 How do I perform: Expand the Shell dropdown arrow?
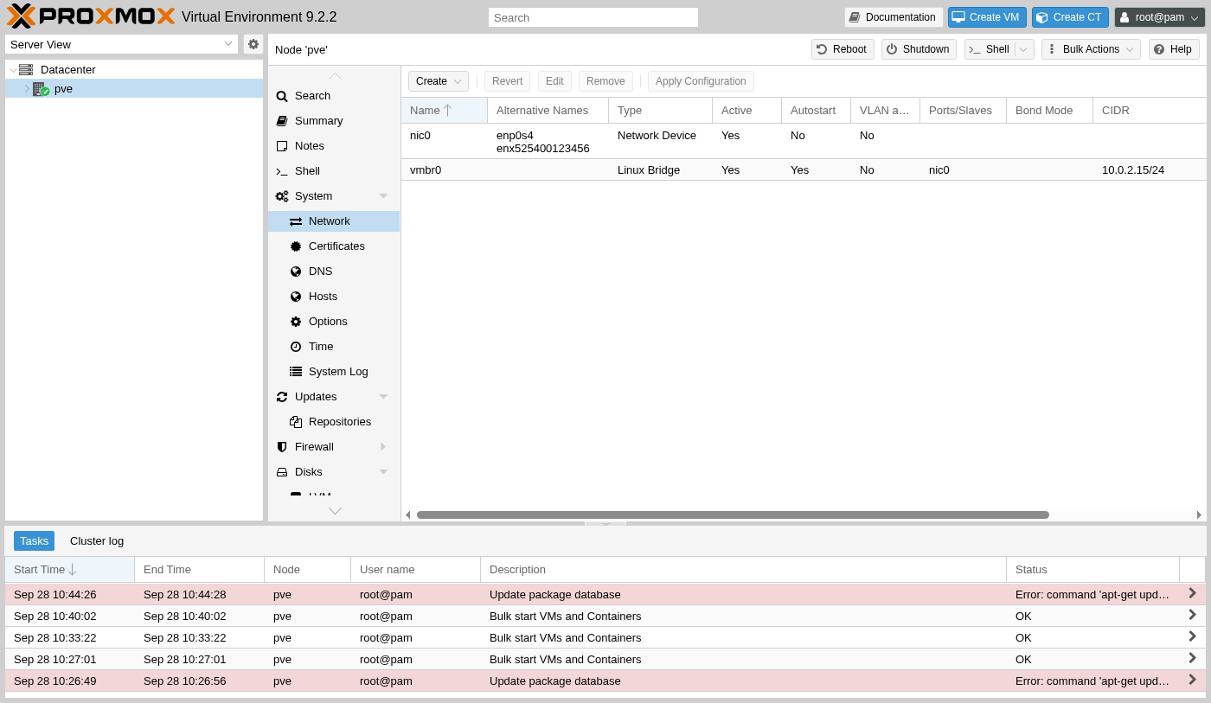point(1023,49)
